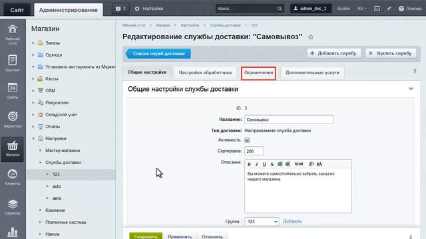Open the Контент sidebar section
The width and height of the screenshot is (426, 239).
click(13, 63)
